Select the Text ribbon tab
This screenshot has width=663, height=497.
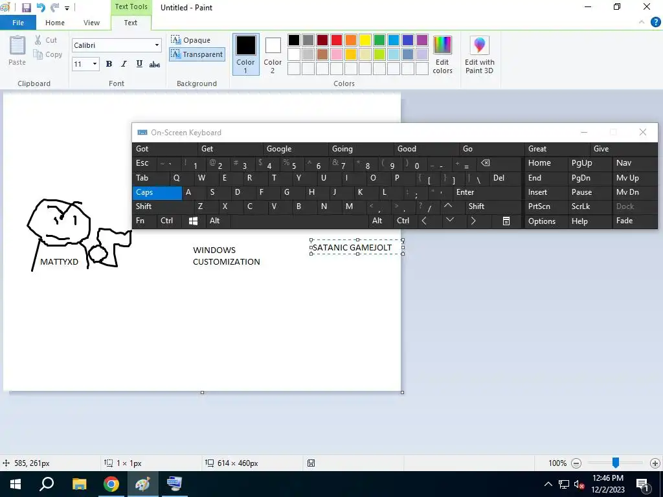[x=130, y=23]
